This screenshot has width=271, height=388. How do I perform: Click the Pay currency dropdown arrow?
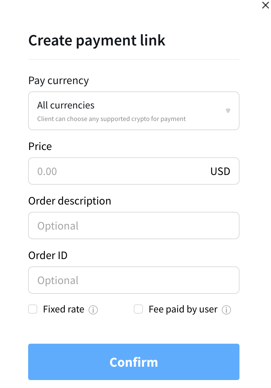[x=228, y=111]
